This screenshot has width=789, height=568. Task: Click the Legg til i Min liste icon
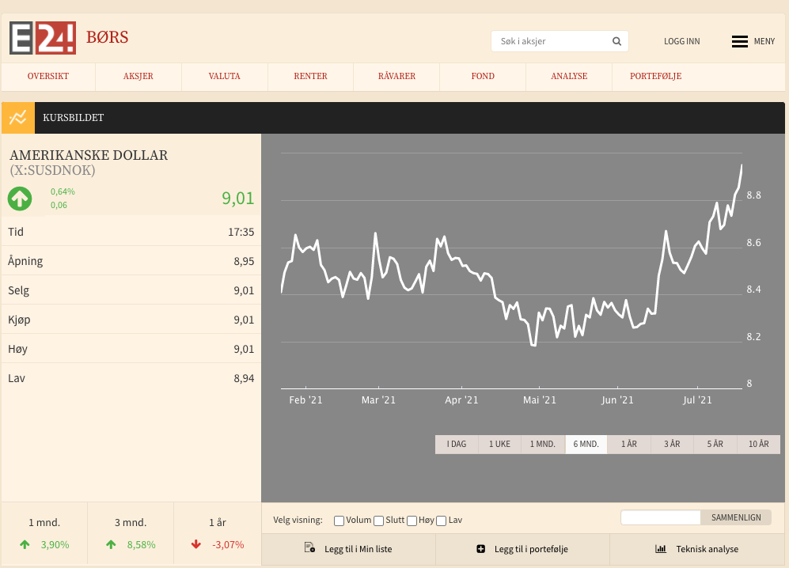(309, 548)
